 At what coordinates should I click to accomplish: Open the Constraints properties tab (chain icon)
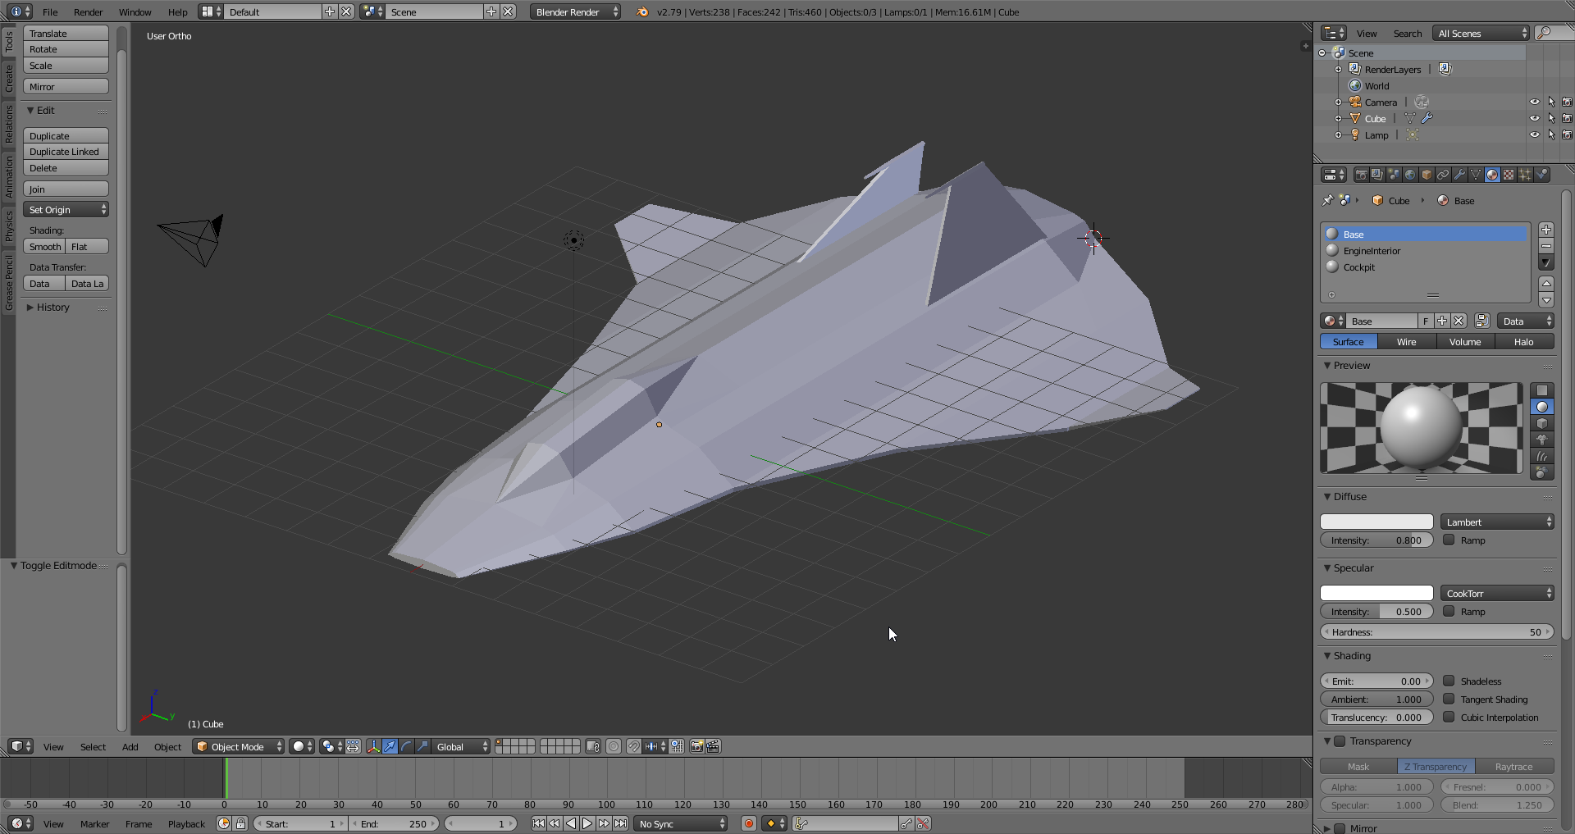pyautogui.click(x=1443, y=175)
